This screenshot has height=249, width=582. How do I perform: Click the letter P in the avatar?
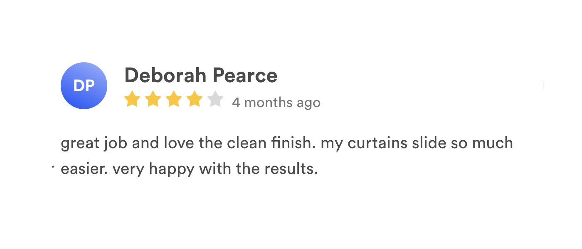pos(89,86)
